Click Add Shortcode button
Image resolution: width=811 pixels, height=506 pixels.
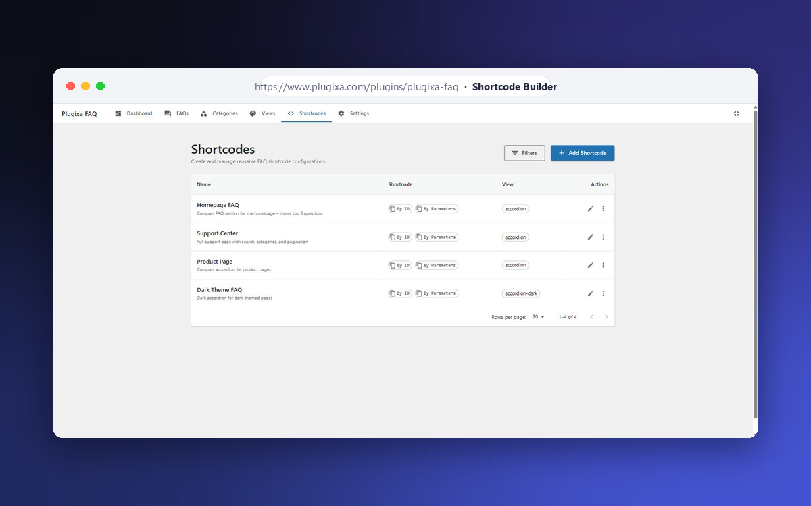point(583,153)
